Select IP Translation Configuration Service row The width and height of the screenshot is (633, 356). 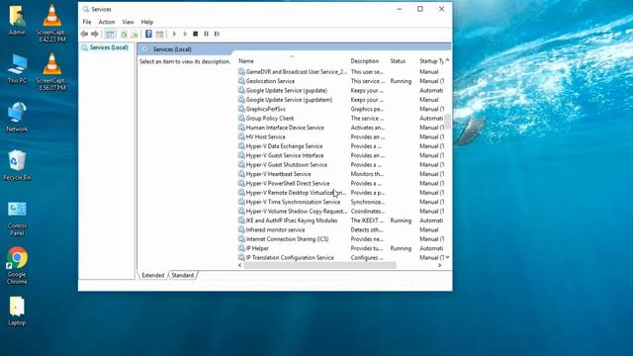coord(341,257)
